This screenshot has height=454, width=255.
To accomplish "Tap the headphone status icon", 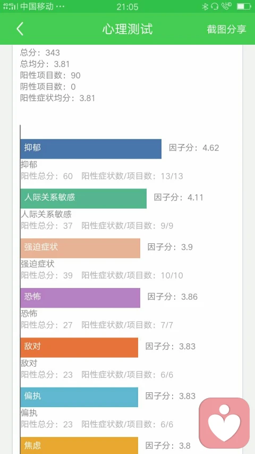I will tap(215, 6).
